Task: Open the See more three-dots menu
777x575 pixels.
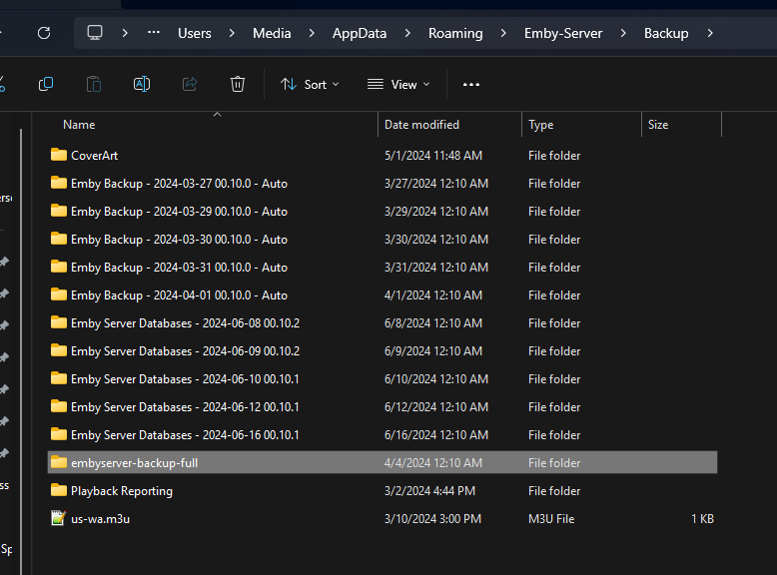Action: coord(471,85)
